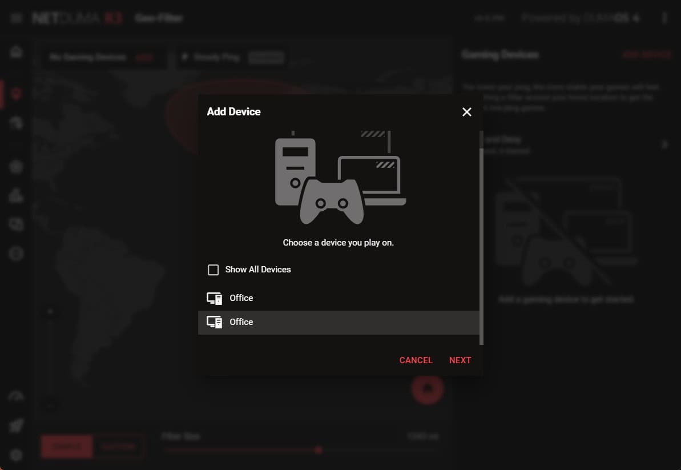This screenshot has height=470, width=681.
Task: Select the red Geo-Filter sidebar icon
Action: tap(16, 93)
